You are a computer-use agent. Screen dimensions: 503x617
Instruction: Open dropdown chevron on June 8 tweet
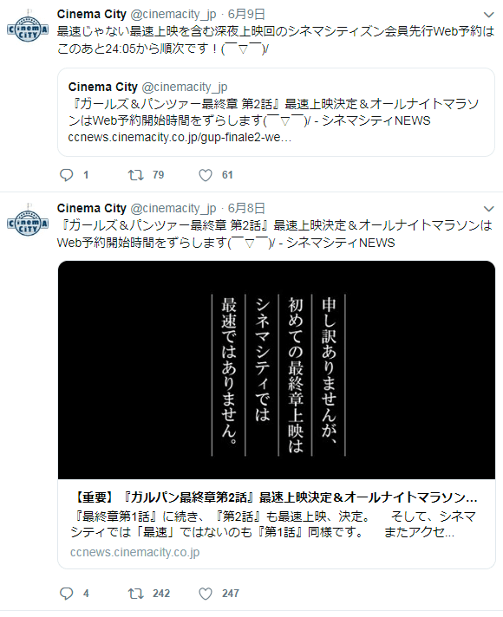pyautogui.click(x=488, y=209)
